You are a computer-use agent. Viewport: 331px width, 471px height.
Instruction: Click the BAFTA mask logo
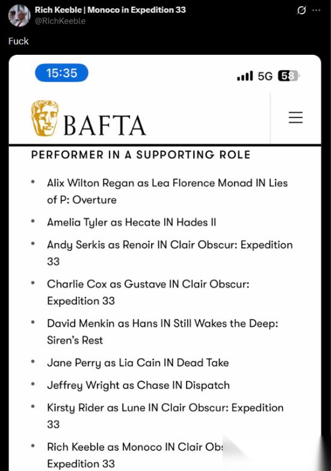click(x=45, y=118)
